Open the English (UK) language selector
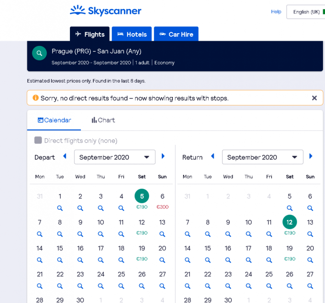Image resolution: width=325 pixels, height=303 pixels. [x=306, y=12]
